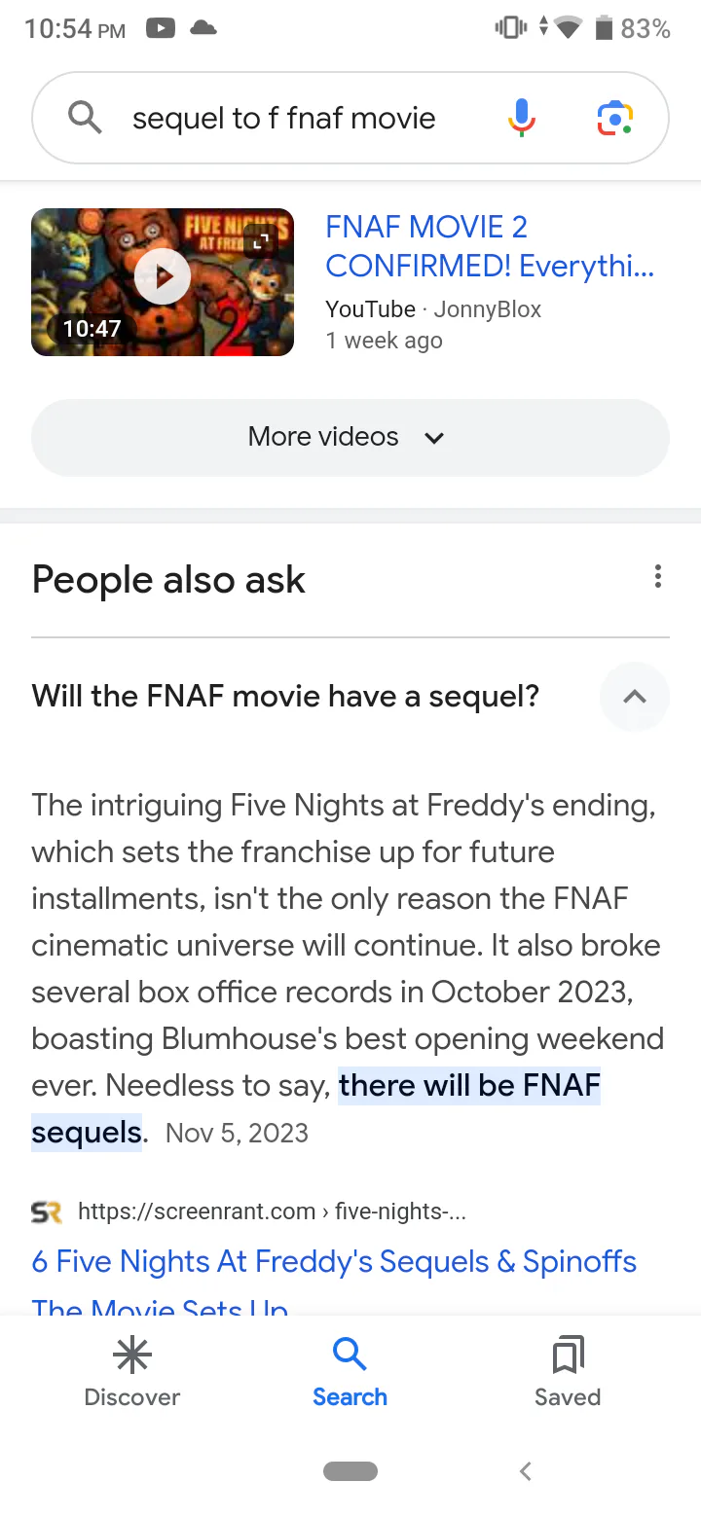Tap the YouTube icon in the status bar
The image size is (701, 1518).
(161, 29)
